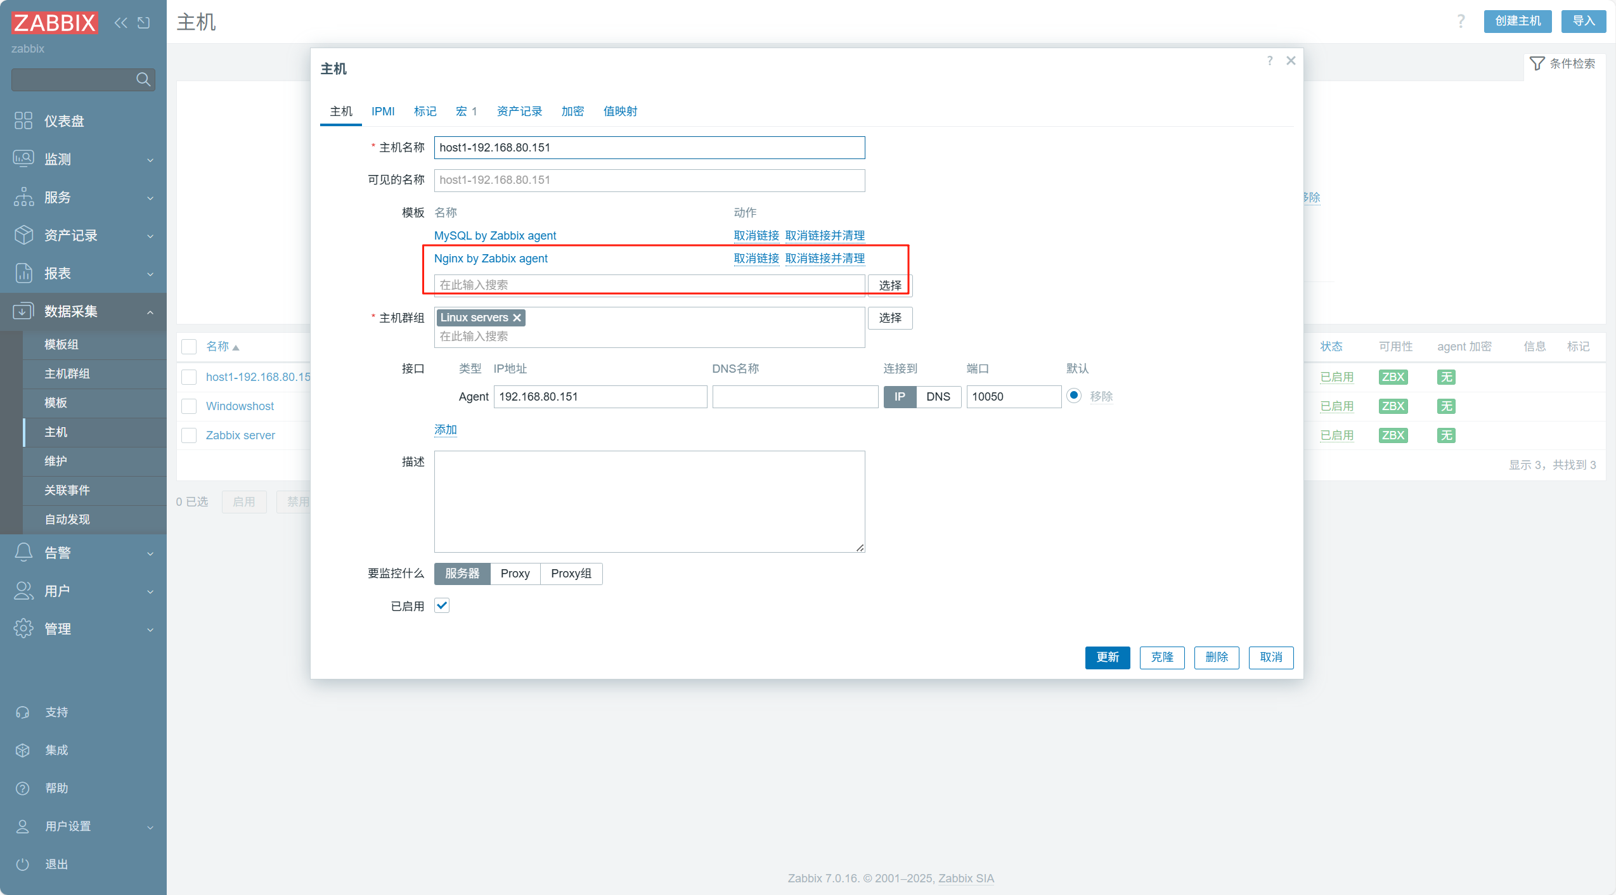Screen dimensions: 1616x895
Task: Click the 主机名称 input field
Action: tap(649, 147)
